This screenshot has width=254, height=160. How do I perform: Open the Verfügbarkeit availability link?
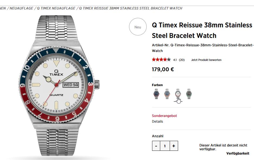tap(237, 154)
